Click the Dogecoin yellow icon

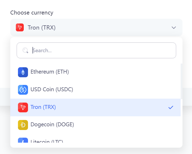(23, 125)
